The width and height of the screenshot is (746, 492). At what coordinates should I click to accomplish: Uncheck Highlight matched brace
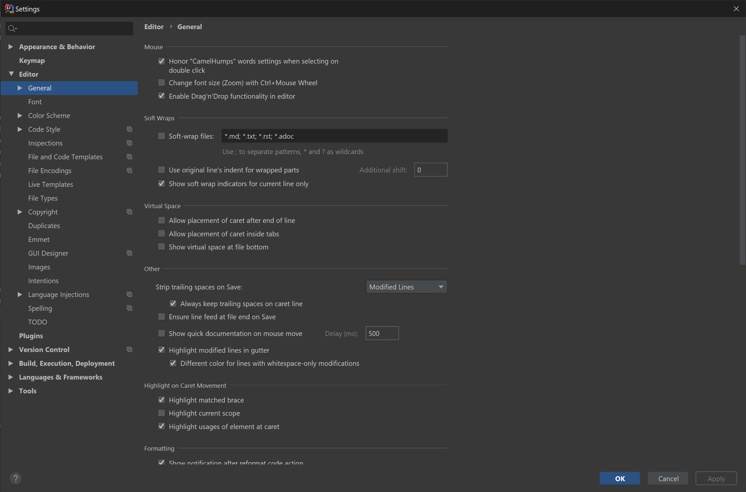tap(161, 400)
